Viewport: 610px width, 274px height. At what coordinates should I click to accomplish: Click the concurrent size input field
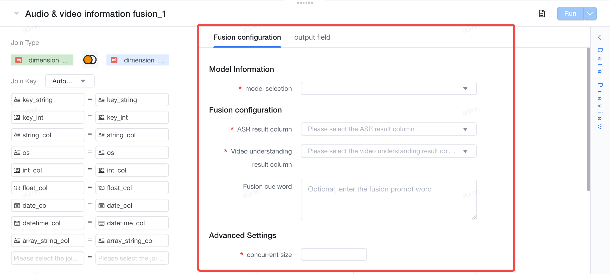334,254
